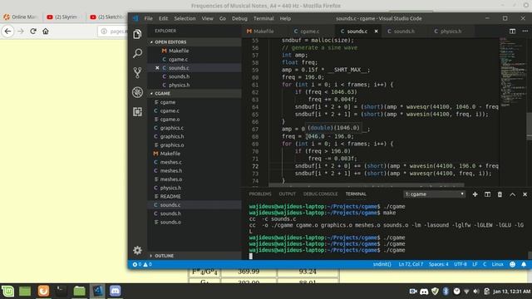
Task: Open the volume control in system tray
Action: (476, 292)
